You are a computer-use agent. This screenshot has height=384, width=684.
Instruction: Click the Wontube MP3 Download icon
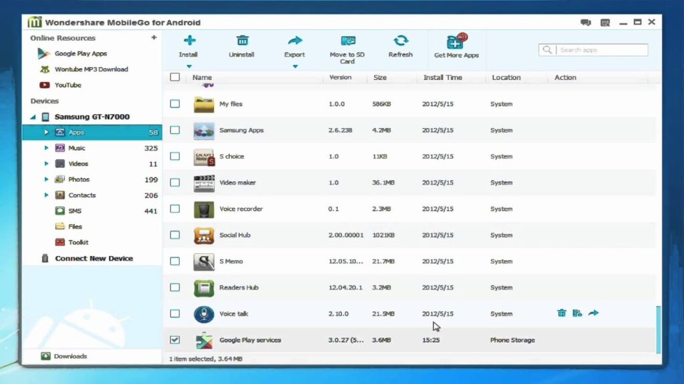(45, 69)
